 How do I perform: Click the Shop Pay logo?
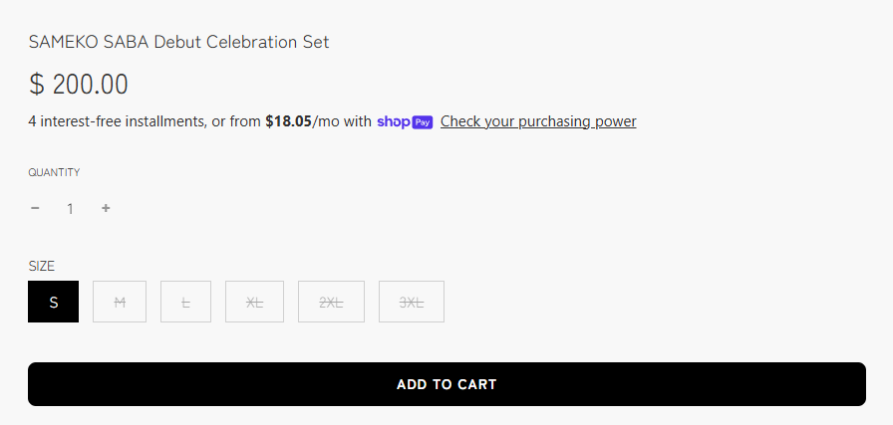point(405,121)
